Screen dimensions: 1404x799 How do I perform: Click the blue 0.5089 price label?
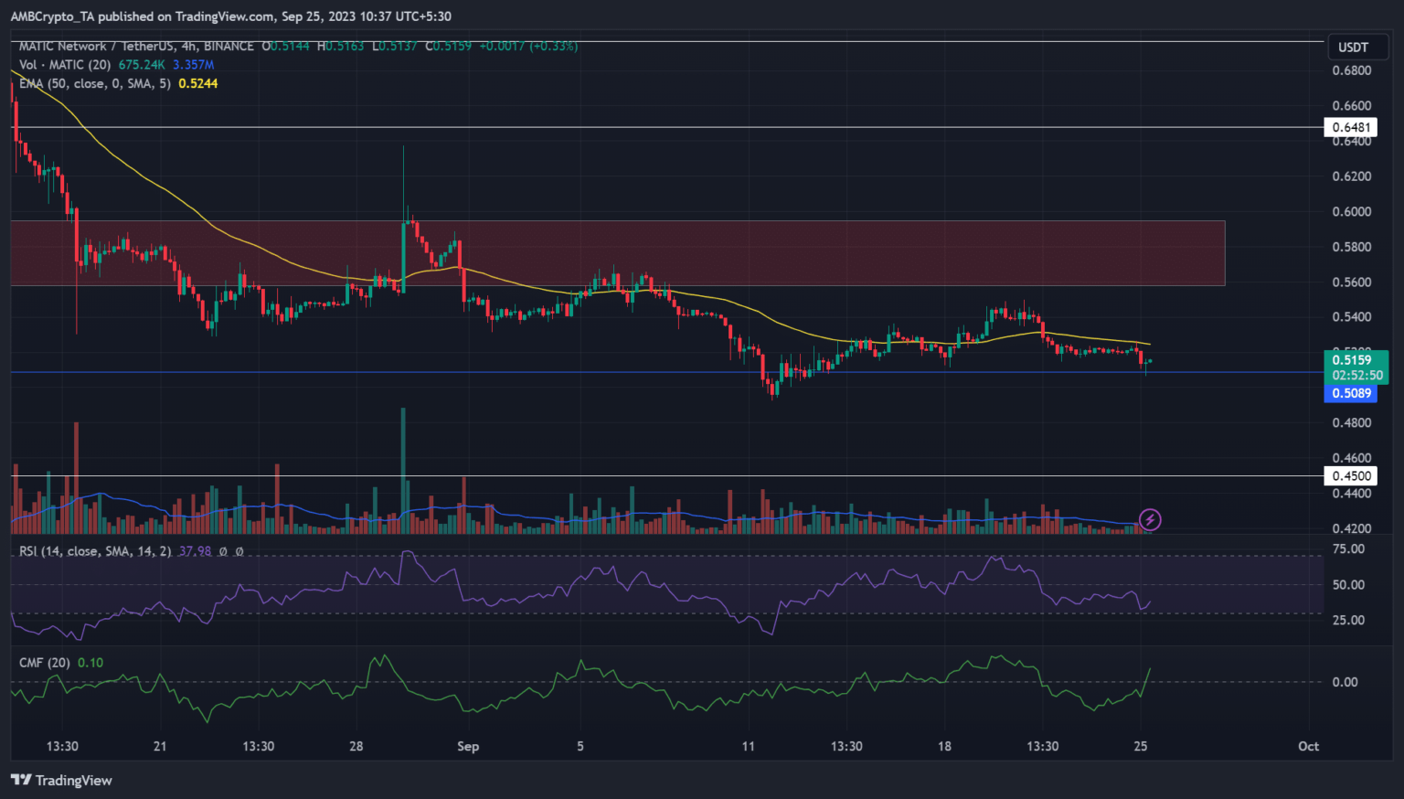[x=1351, y=393]
